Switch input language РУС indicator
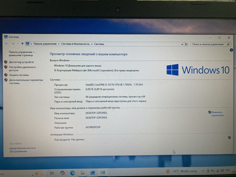Image resolution: width=236 pixels, height=177 pixels. (x=228, y=170)
